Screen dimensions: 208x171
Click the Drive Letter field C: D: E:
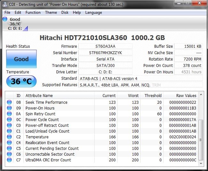pos(105,72)
